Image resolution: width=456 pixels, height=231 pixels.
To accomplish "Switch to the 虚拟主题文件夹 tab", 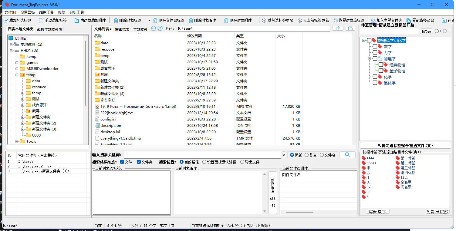I will click(50, 29).
